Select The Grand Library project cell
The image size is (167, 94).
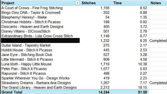pos(40,87)
